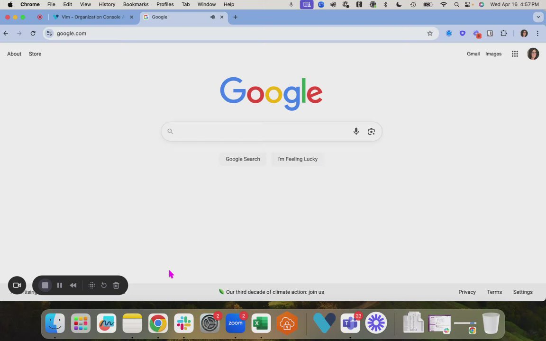Open the Chrome Extensions puzzle icon
The height and width of the screenshot is (341, 546).
(x=503, y=34)
